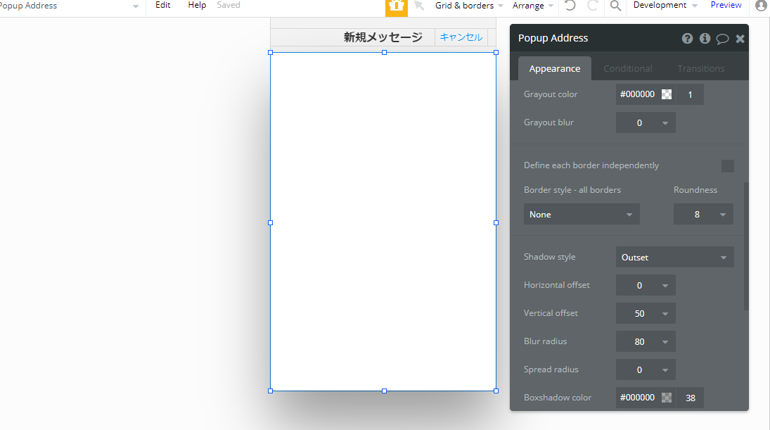Click the Boxshadow opacity field showing 38
770x430 pixels.
(x=690, y=398)
